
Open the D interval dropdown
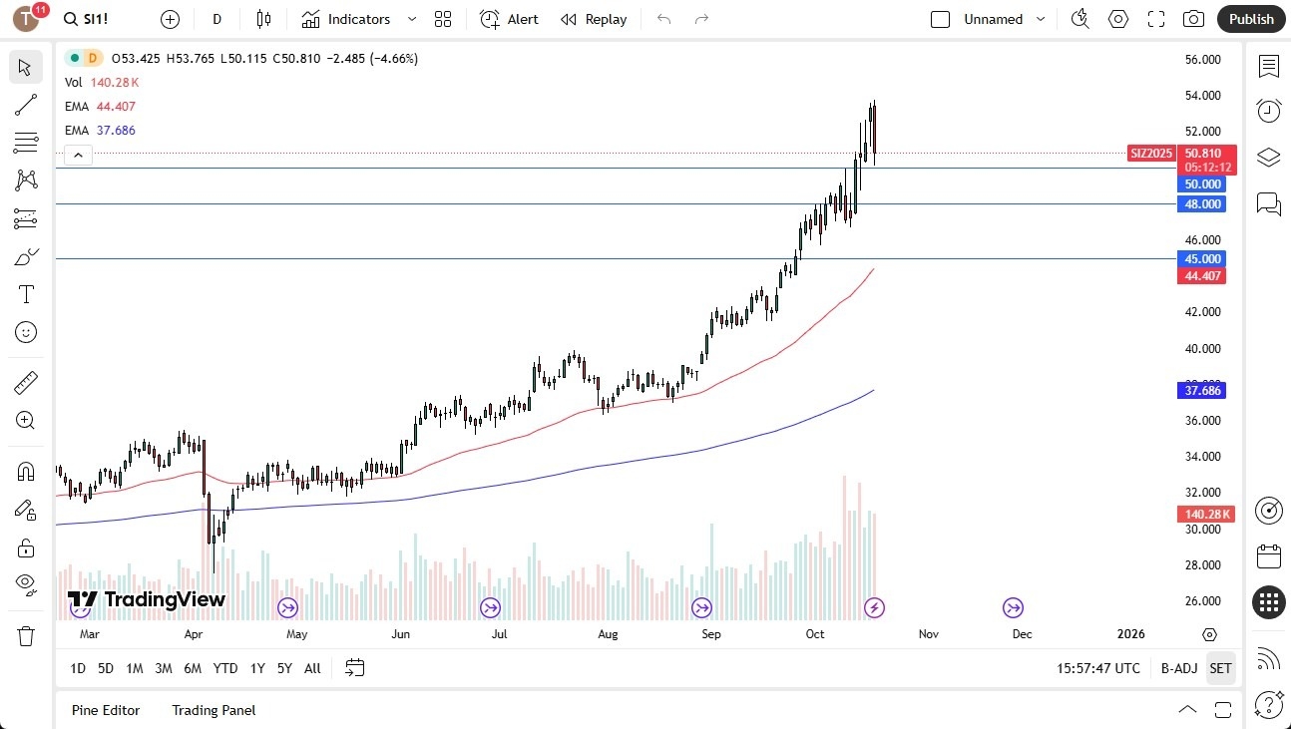pos(215,18)
